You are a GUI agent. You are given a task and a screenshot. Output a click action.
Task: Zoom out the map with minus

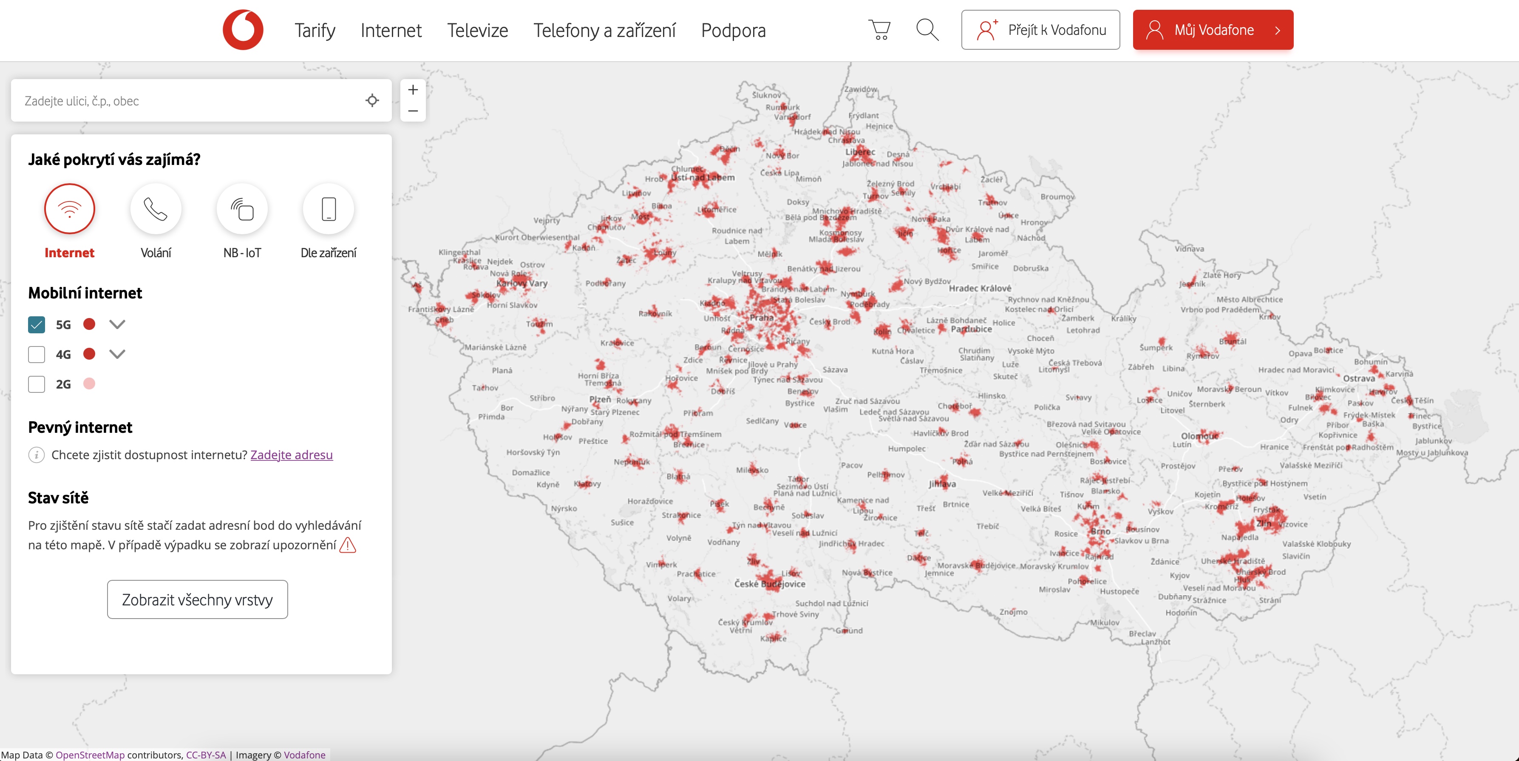pyautogui.click(x=413, y=111)
